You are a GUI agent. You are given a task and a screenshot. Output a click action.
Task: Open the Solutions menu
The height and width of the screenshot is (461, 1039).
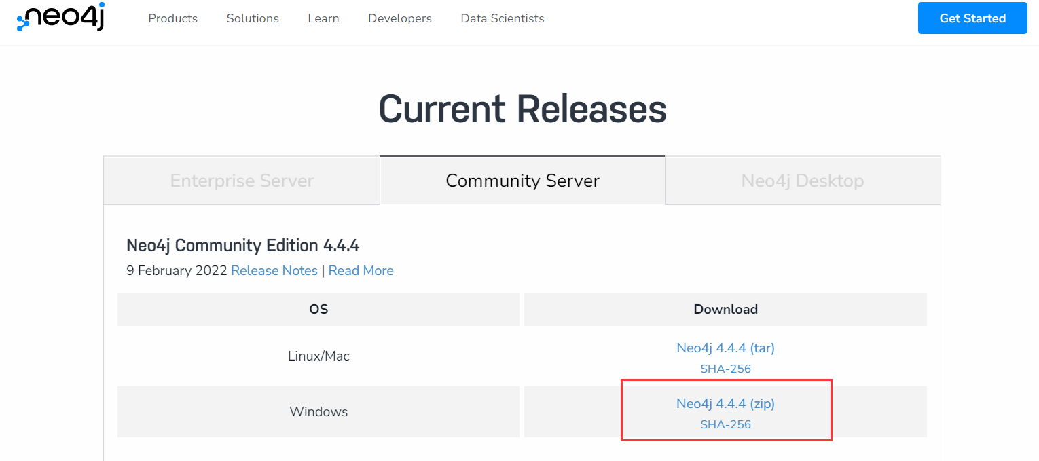tap(253, 18)
